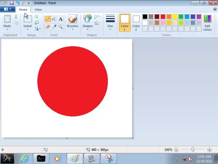The height and width of the screenshot is (164, 218).
Task: Show hidden tray icons arrow
Action: pos(177,159)
